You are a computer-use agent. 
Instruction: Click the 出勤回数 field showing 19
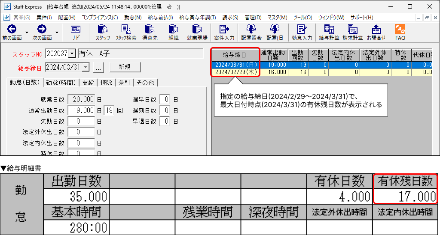point(109,110)
